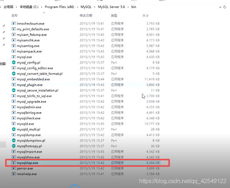The width and height of the screenshot is (230, 188).
Task: Navigate to 本地磁盘 (C:) breadcrumb
Action: point(29,7)
